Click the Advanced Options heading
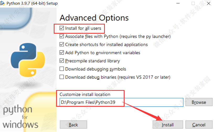The height and width of the screenshot is (132, 216). (94, 18)
